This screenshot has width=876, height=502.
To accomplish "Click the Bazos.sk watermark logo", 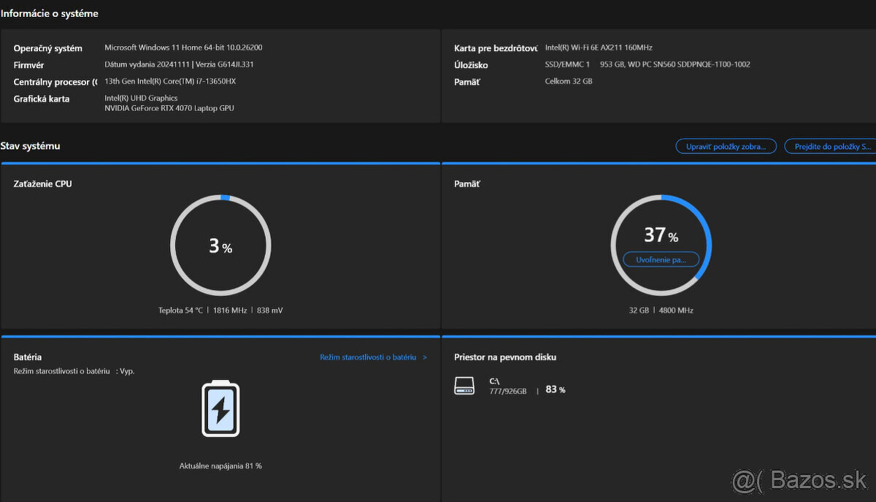I will [x=800, y=481].
